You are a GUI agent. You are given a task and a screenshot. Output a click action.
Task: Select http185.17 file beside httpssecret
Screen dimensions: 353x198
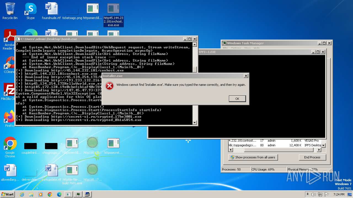click(93, 146)
